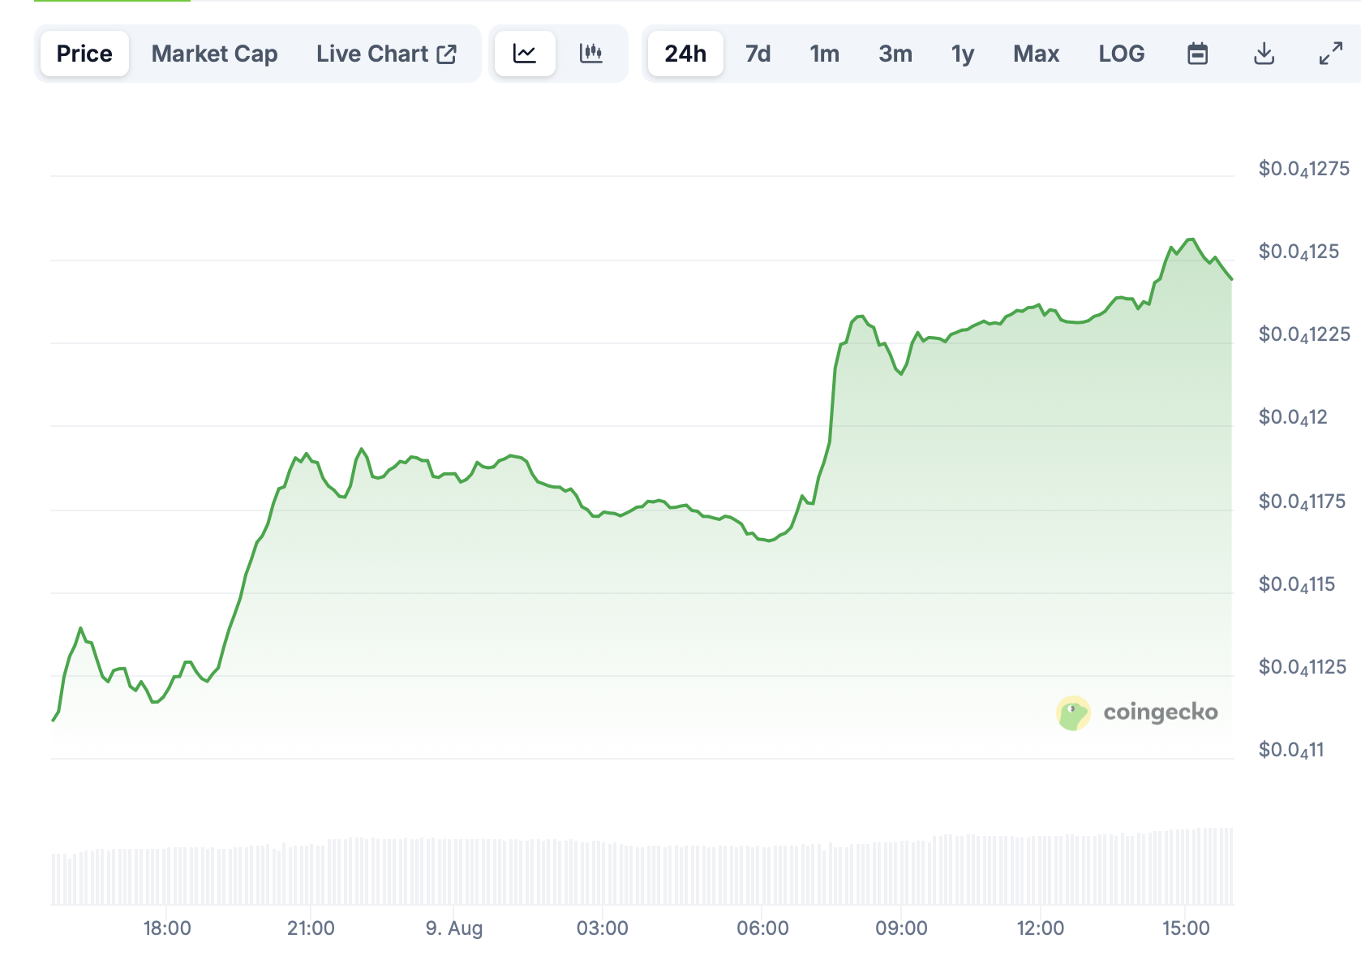1361x969 pixels.
Task: Switch to line chart view icon
Action: pyautogui.click(x=525, y=54)
